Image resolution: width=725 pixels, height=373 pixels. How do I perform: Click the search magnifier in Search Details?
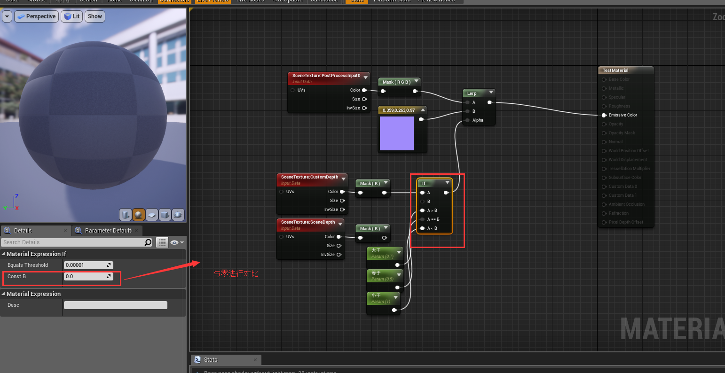pos(148,242)
